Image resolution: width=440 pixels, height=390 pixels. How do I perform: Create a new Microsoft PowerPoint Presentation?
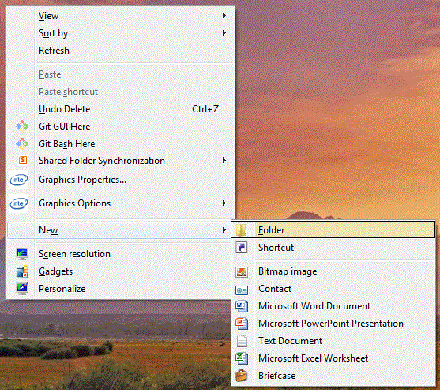pos(333,324)
